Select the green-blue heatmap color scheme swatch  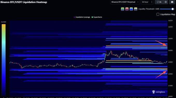[123, 9]
